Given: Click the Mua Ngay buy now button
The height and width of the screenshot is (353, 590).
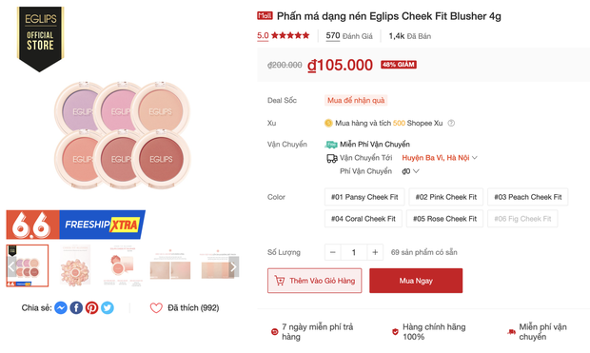Looking at the screenshot, I should click(x=416, y=281).
